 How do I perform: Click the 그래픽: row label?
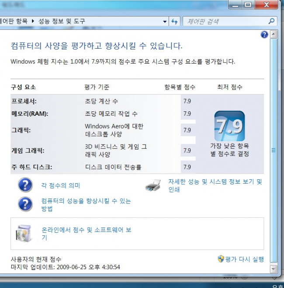tap(21, 130)
